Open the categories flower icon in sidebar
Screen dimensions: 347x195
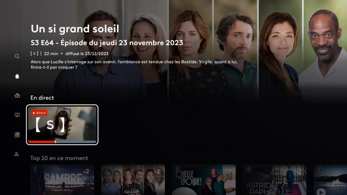(x=17, y=135)
